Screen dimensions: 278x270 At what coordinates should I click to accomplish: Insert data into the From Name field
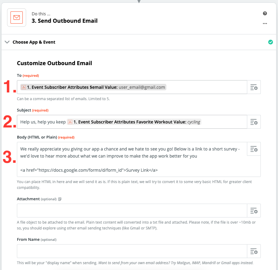(254, 251)
